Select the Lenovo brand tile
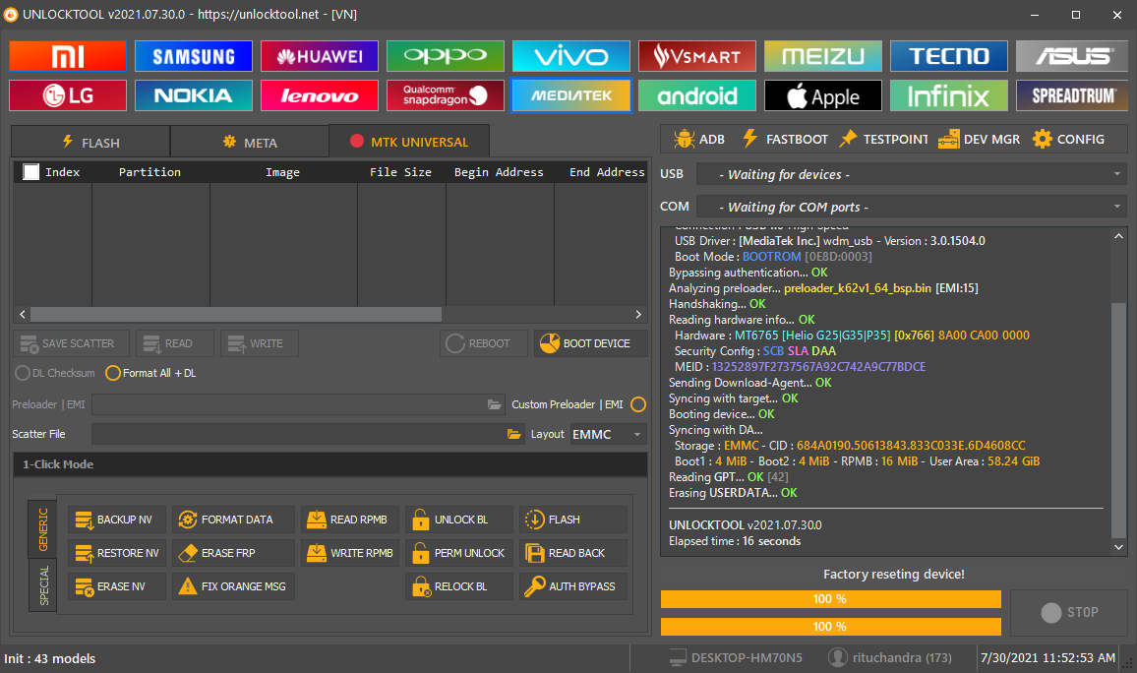 [319, 95]
